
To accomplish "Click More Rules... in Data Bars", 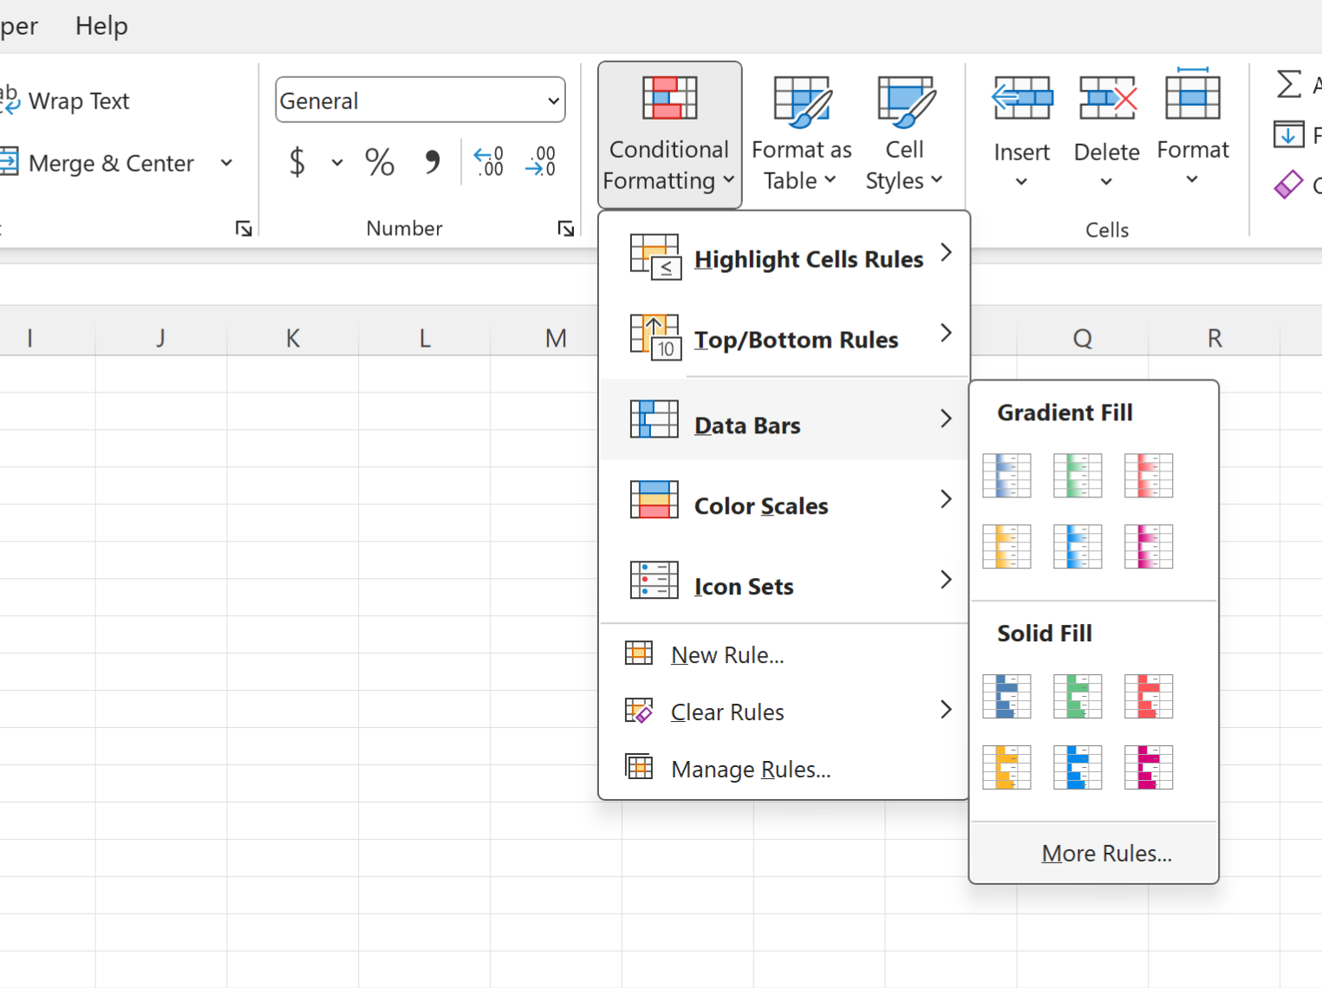I will tap(1094, 853).
